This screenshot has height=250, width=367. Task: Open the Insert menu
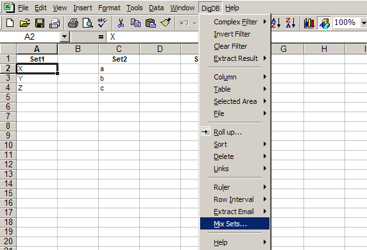pyautogui.click(x=83, y=8)
